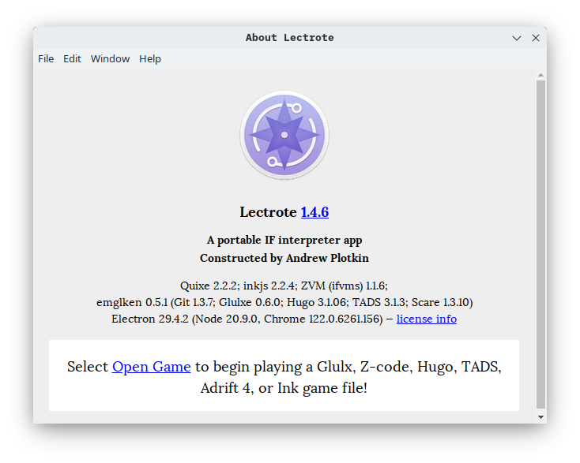Close the About Lectrote window

[536, 38]
